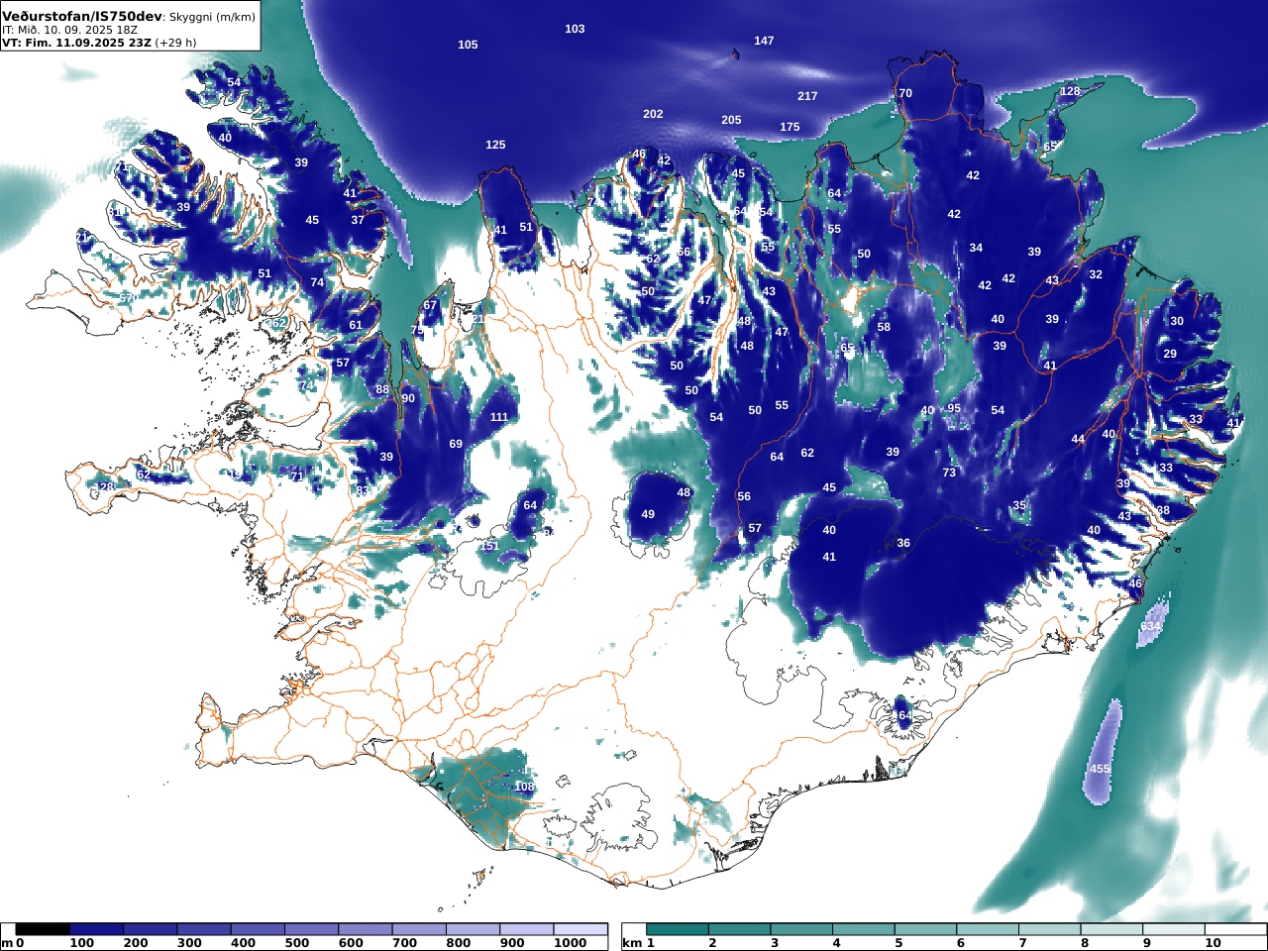
Task: Click the visibility value 202 on the map
Action: tap(653, 114)
